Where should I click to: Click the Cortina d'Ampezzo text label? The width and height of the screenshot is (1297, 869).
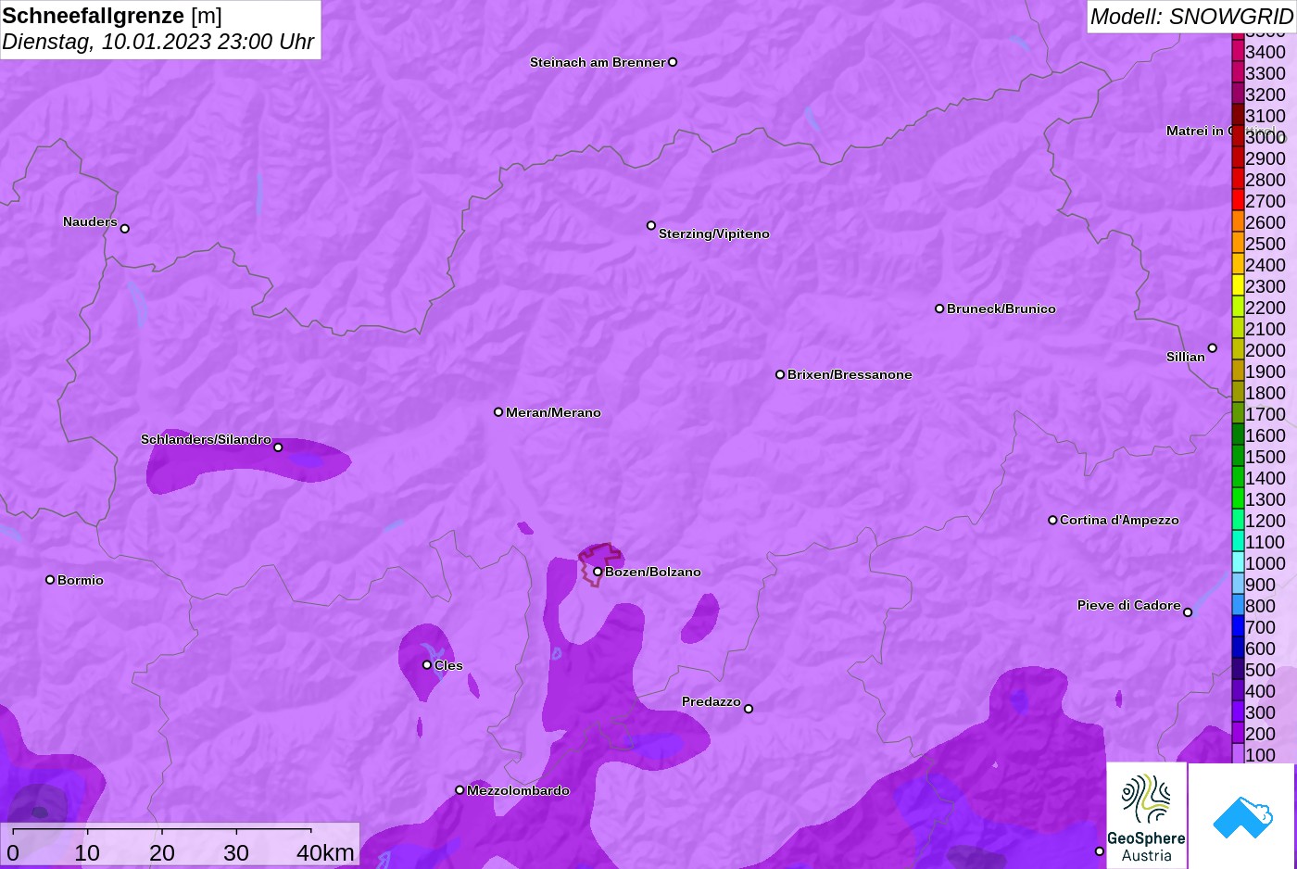[1119, 520]
